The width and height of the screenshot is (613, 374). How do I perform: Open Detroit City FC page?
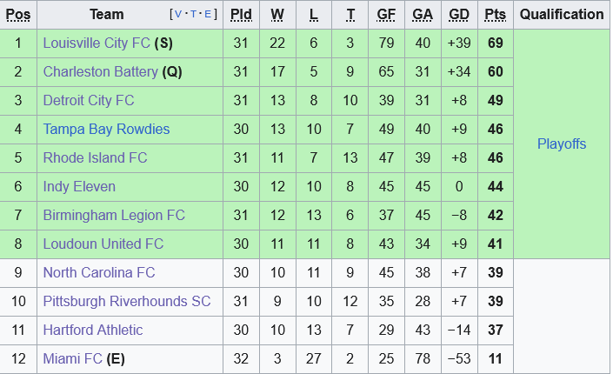click(89, 100)
